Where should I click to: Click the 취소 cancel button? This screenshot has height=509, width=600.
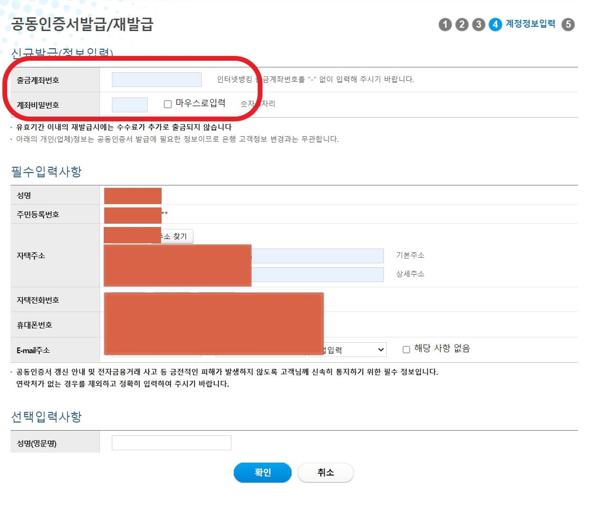click(326, 472)
